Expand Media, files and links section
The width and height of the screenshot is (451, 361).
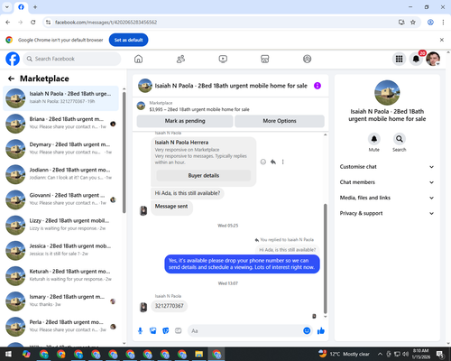[x=387, y=198]
